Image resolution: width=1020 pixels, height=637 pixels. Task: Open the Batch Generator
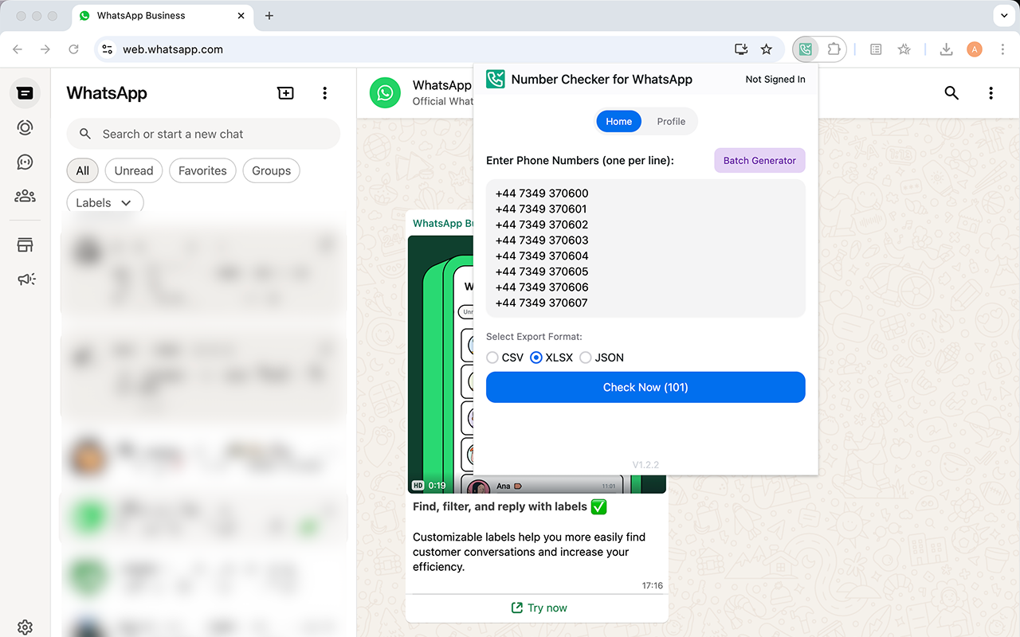coord(759,160)
